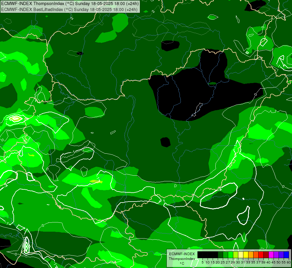
Task: Click the "°C" unit label in legend
Action: point(182,264)
